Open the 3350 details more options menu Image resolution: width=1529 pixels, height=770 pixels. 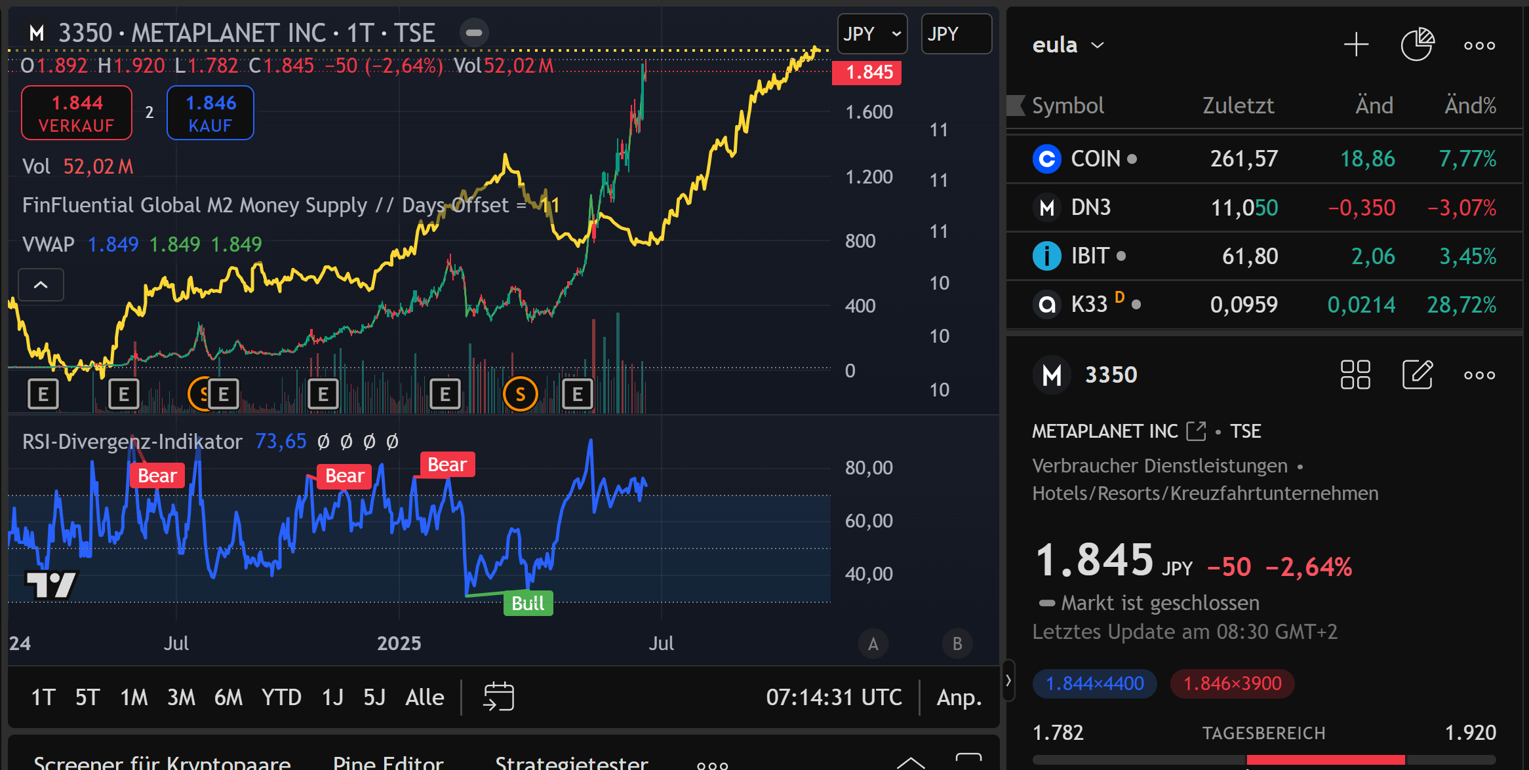tap(1480, 375)
